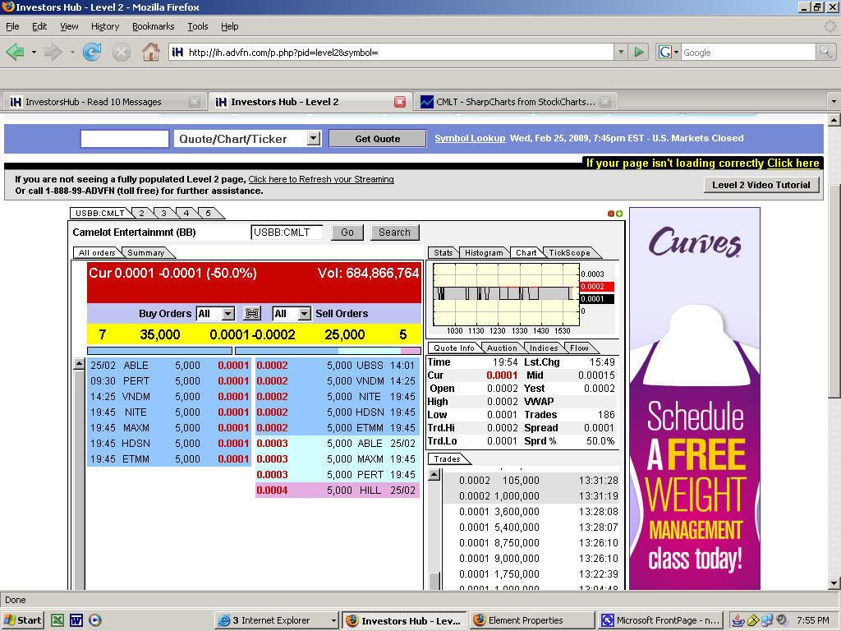Open Excel from quick launch

click(57, 620)
